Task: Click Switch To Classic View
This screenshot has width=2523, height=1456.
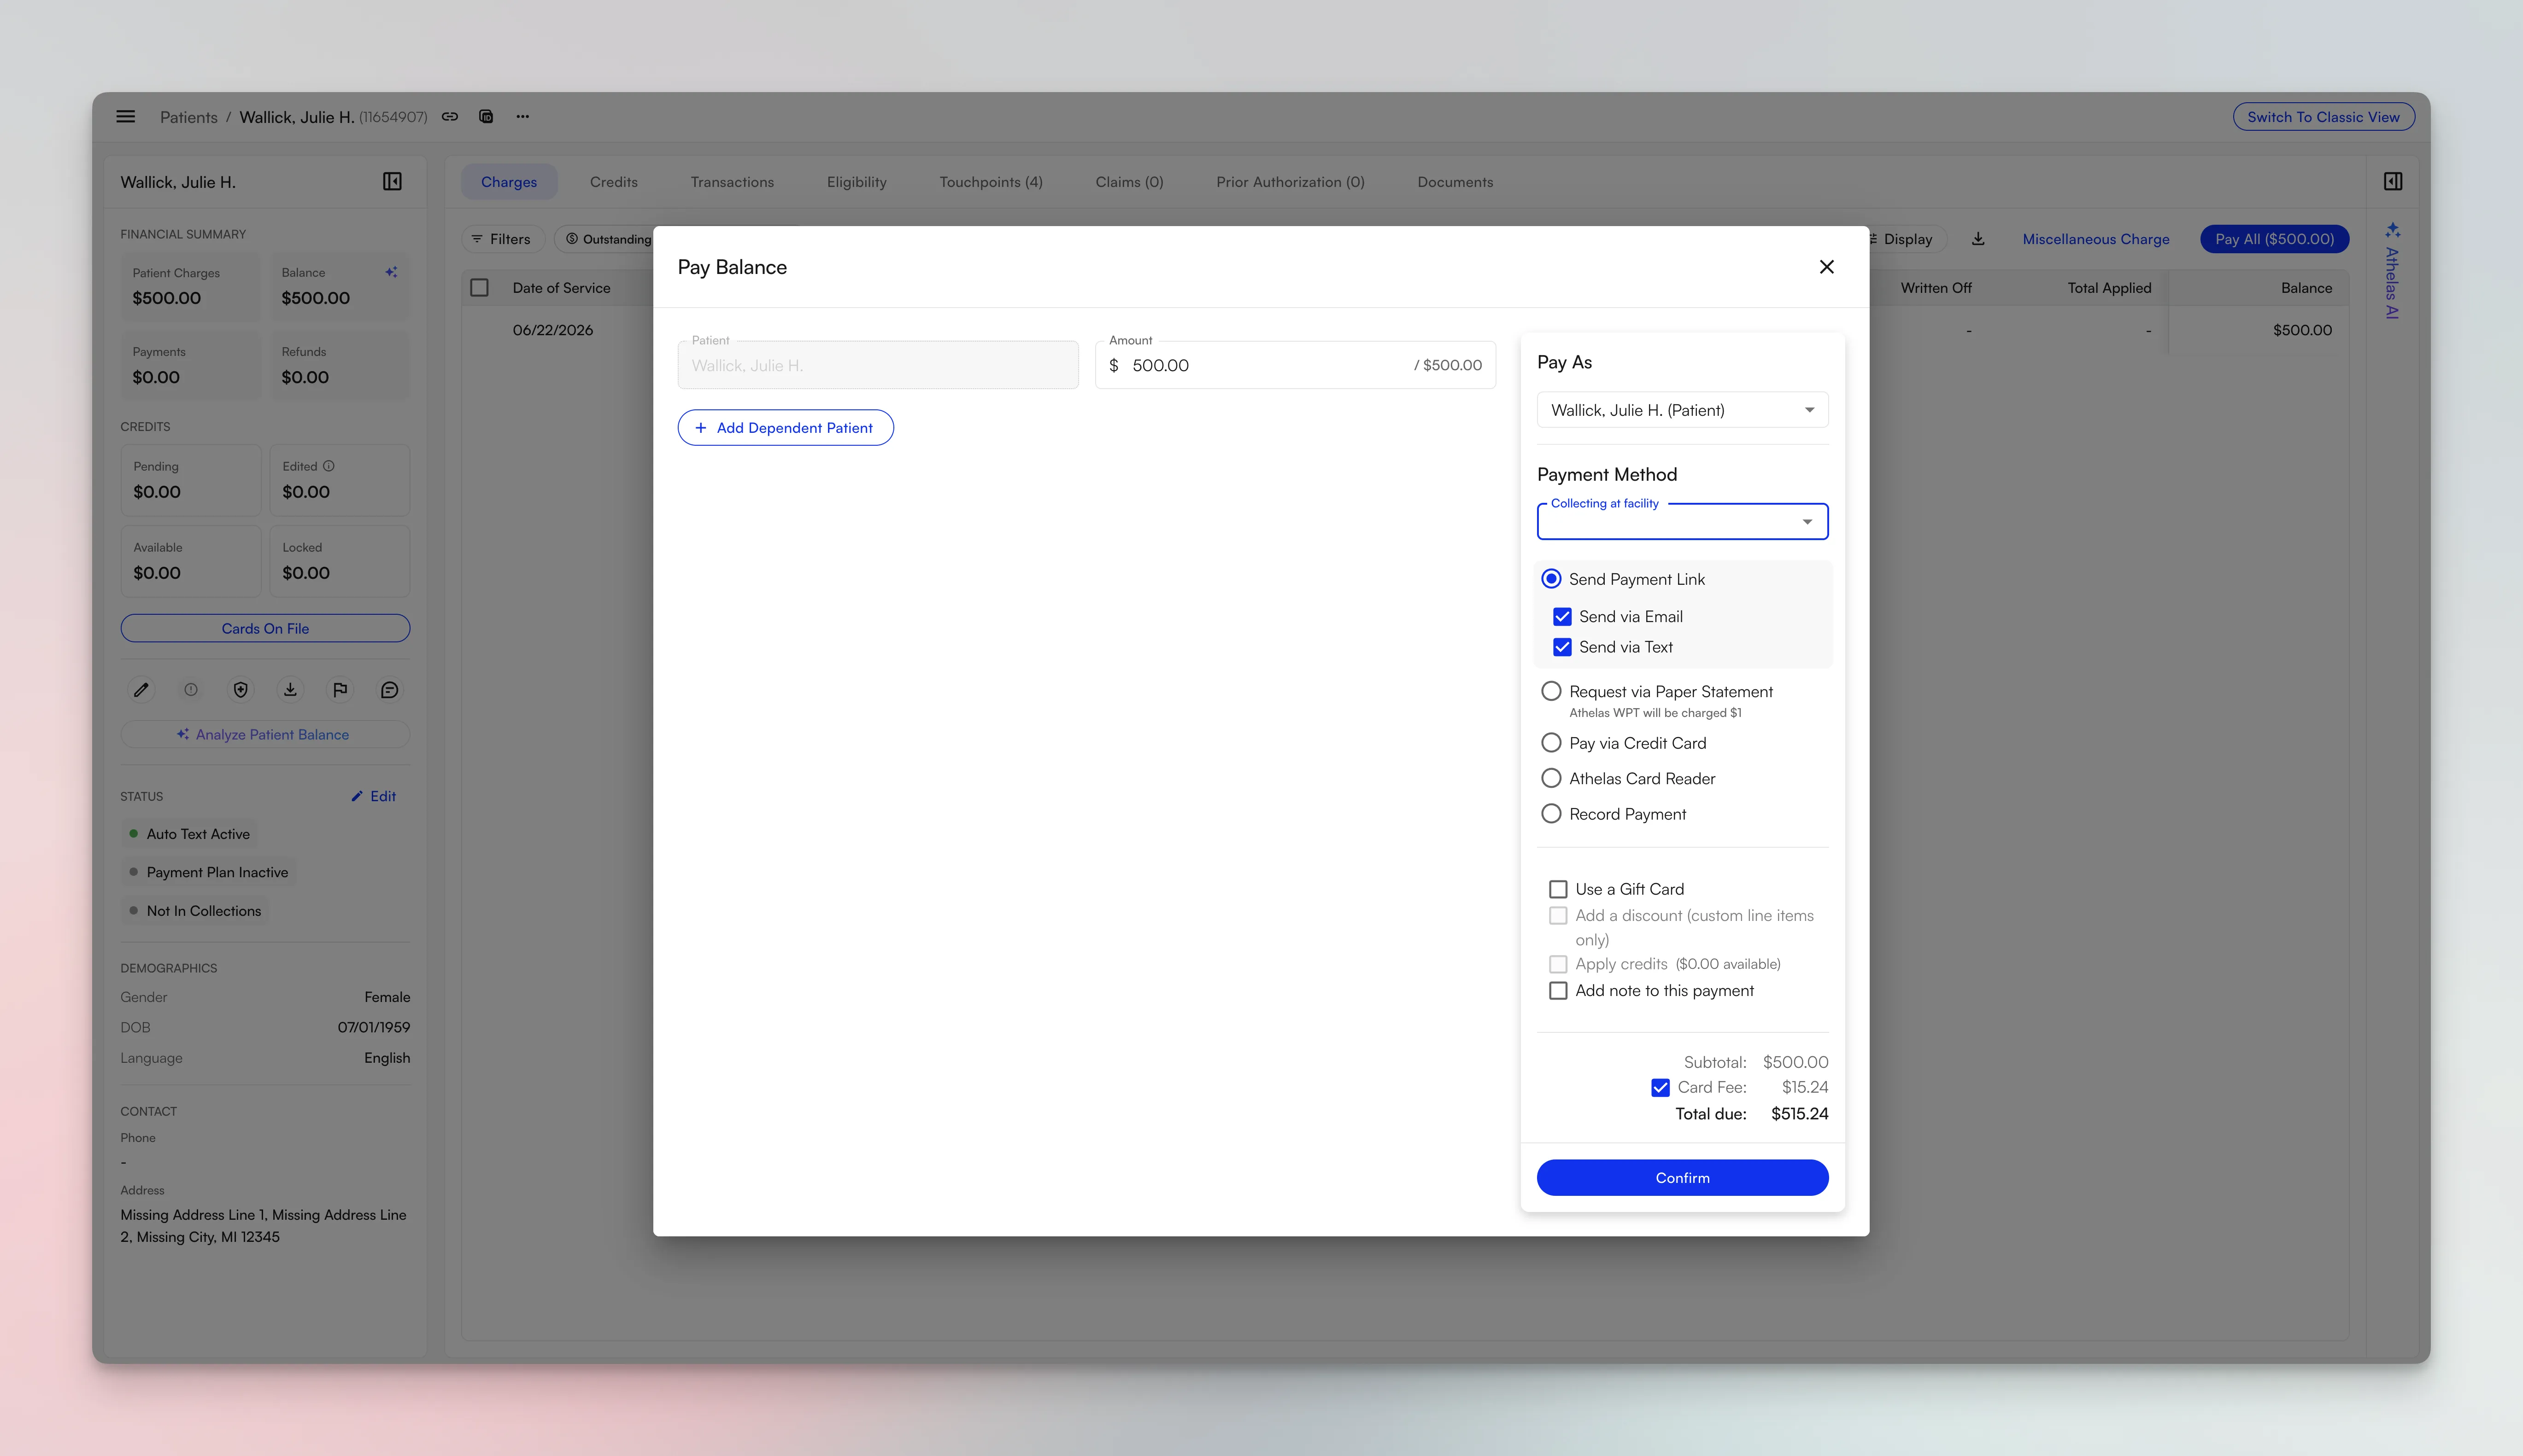Action: 2323,117
